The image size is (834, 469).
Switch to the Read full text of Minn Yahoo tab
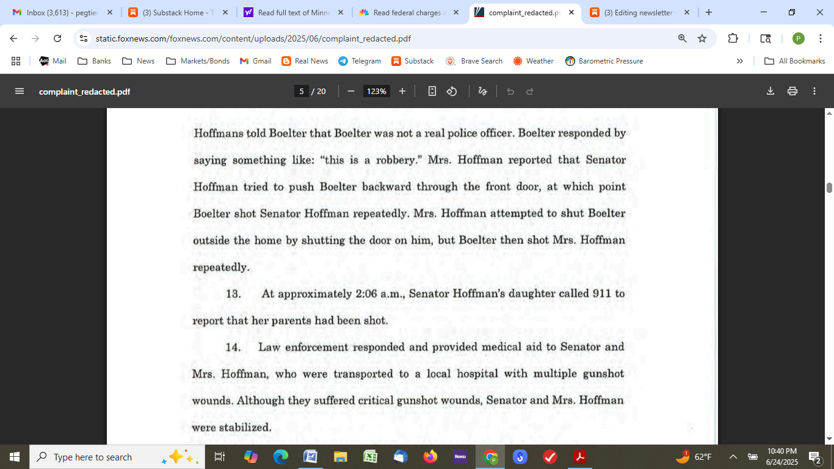pos(294,12)
